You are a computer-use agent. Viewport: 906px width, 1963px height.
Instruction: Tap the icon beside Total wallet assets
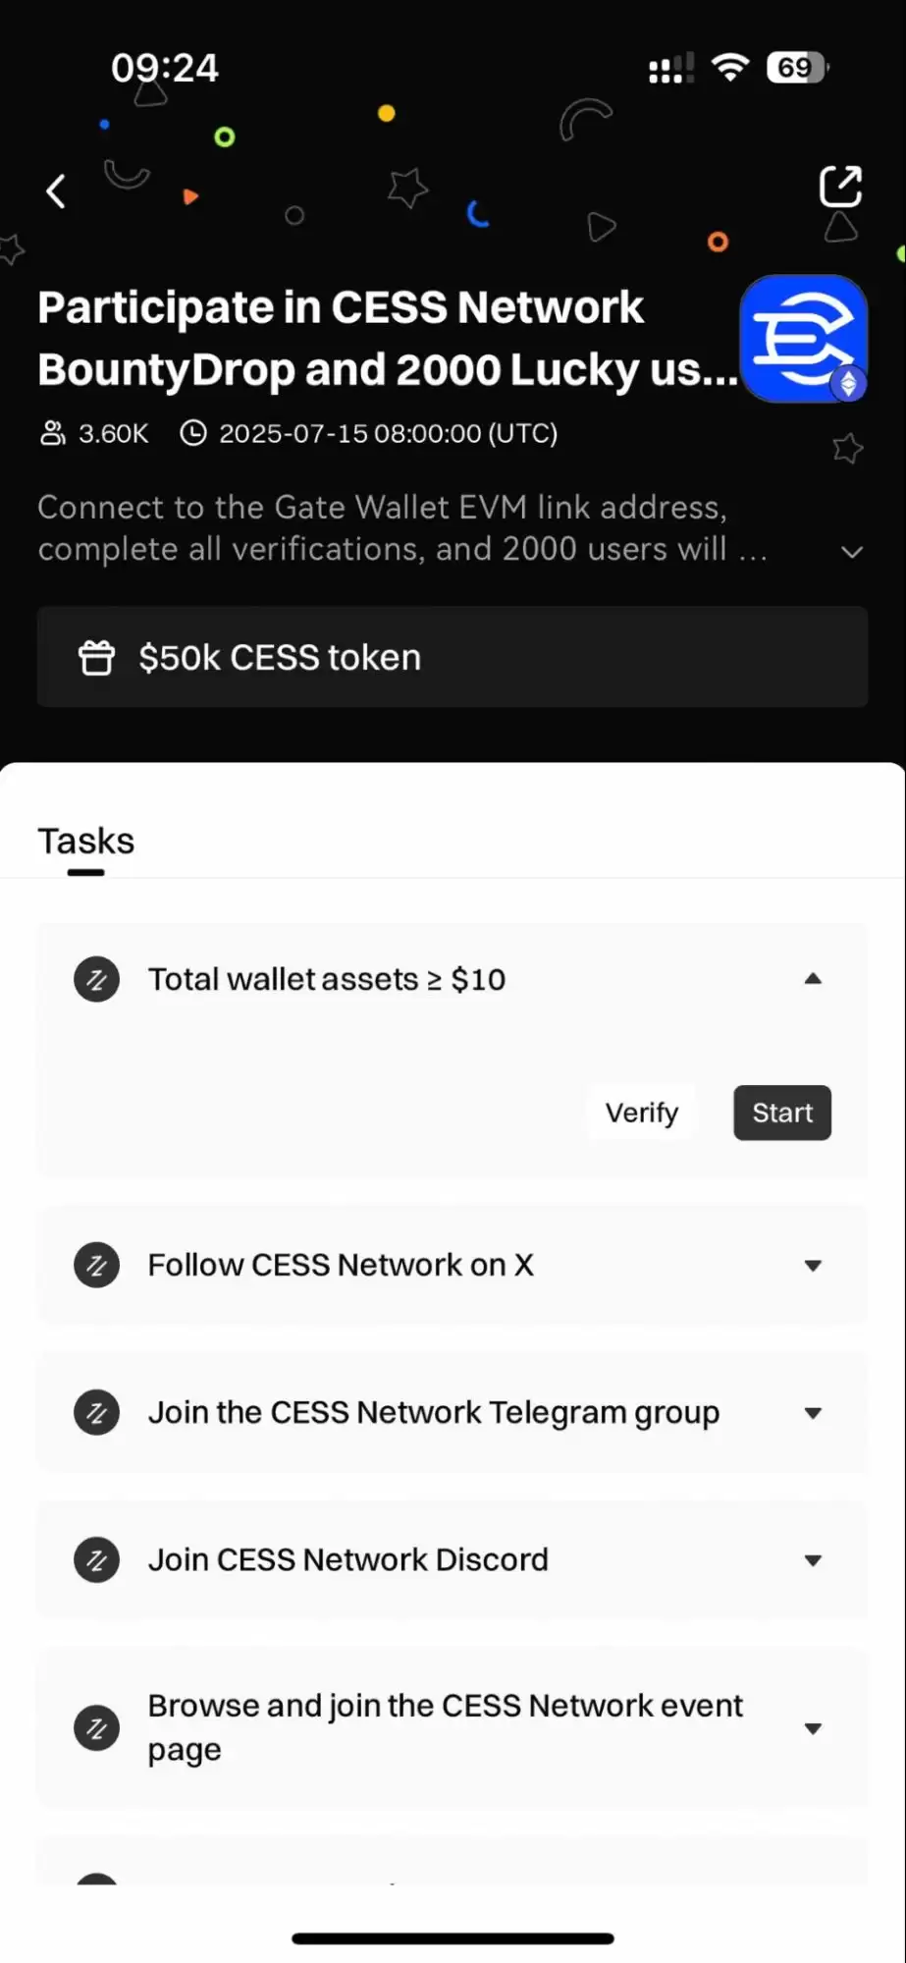click(97, 979)
